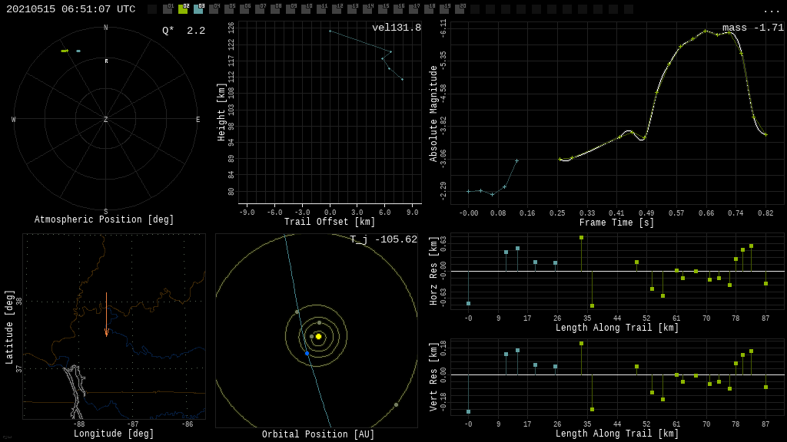Screen dimensions: 787x442
Task: Click the blue Earth dot on orbit plot
Action: [307, 353]
